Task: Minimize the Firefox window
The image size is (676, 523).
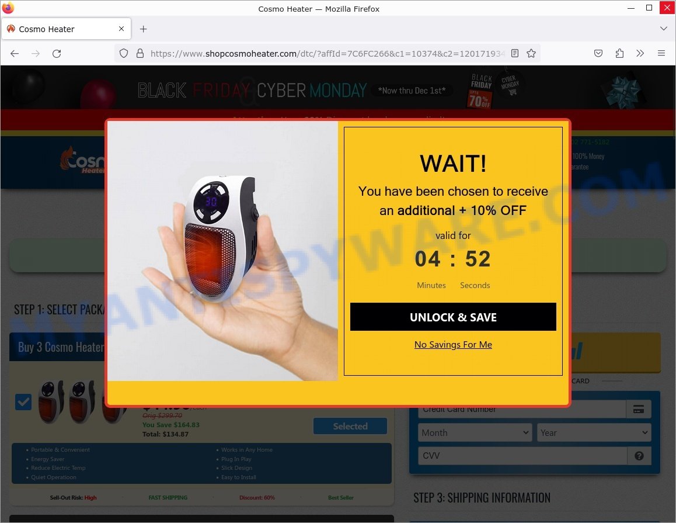Action: click(631, 8)
